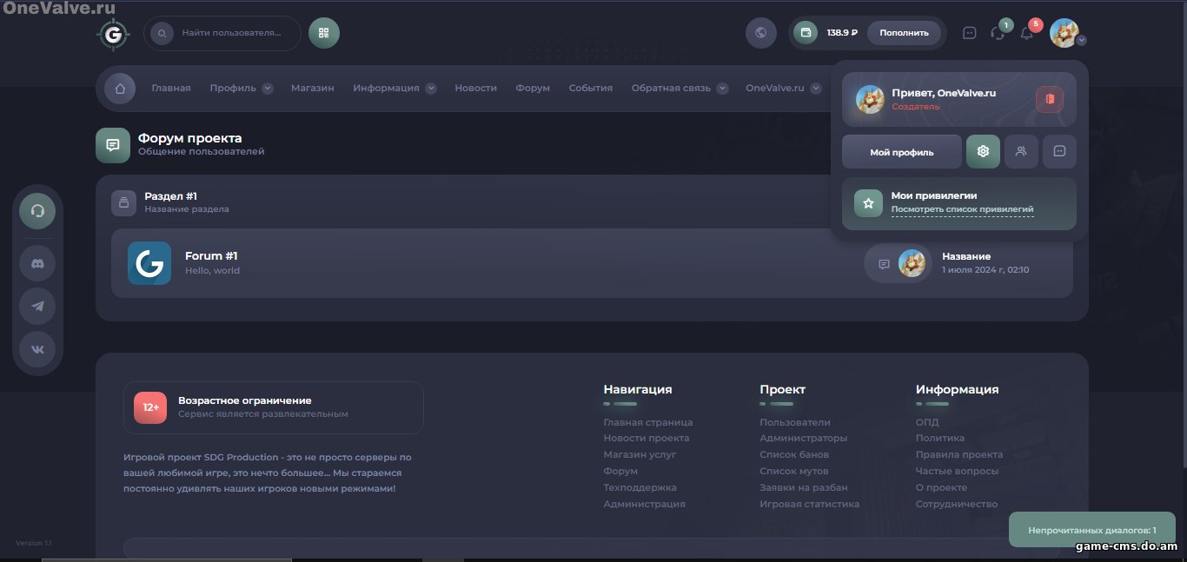Open the Список банов footer link

pos(793,454)
